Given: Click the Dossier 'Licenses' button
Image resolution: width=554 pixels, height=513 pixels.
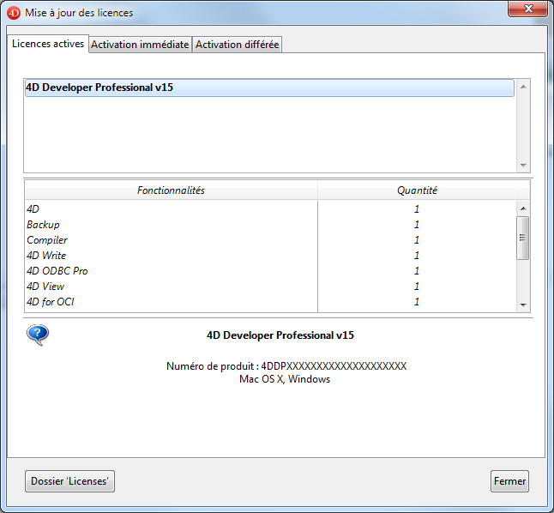Looking at the screenshot, I should tap(69, 481).
